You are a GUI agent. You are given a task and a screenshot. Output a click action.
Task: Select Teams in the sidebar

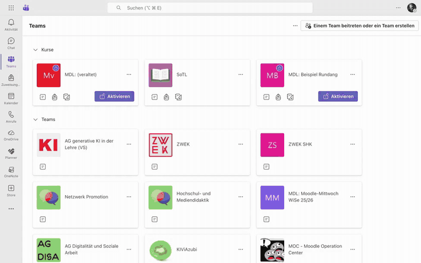(x=11, y=62)
